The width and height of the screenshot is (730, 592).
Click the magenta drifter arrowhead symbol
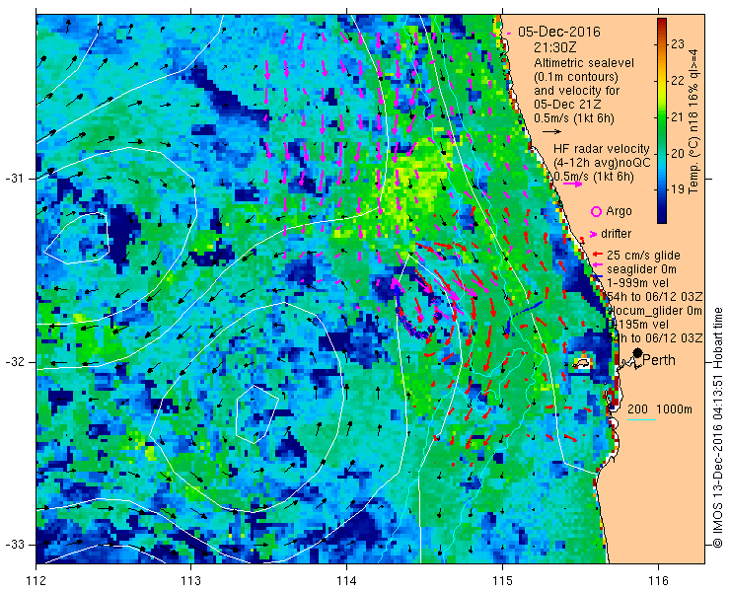pos(594,234)
